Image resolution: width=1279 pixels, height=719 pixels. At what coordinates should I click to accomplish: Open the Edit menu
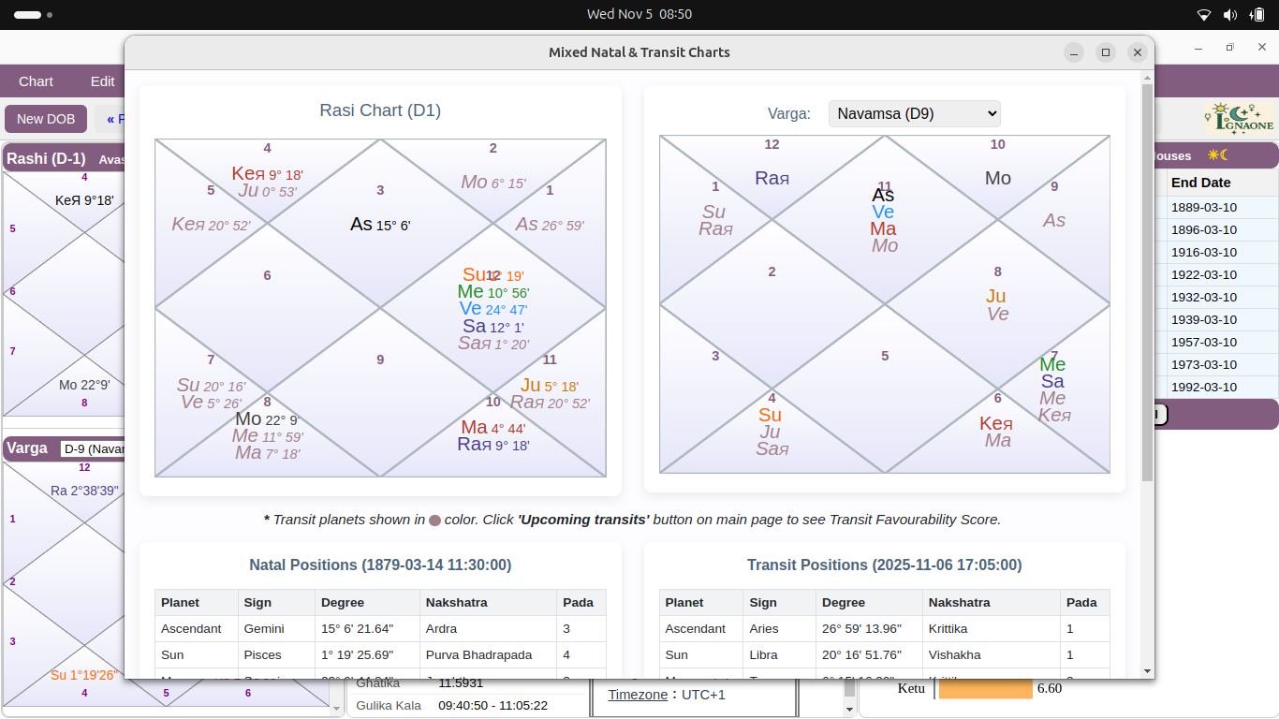click(102, 81)
